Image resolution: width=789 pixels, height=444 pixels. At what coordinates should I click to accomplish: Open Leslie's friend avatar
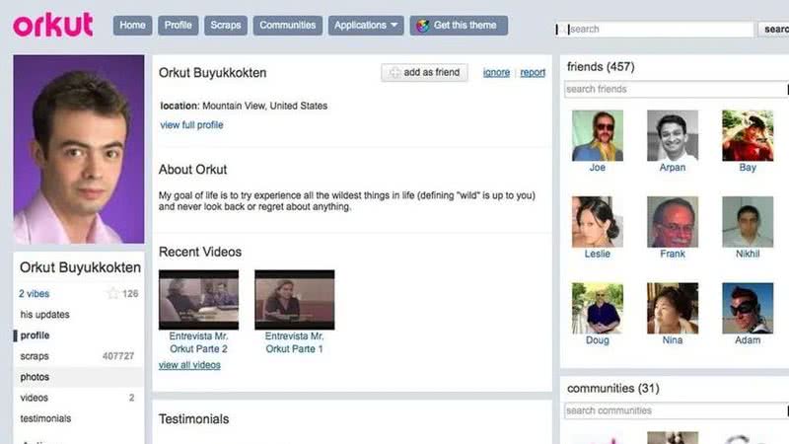(598, 222)
